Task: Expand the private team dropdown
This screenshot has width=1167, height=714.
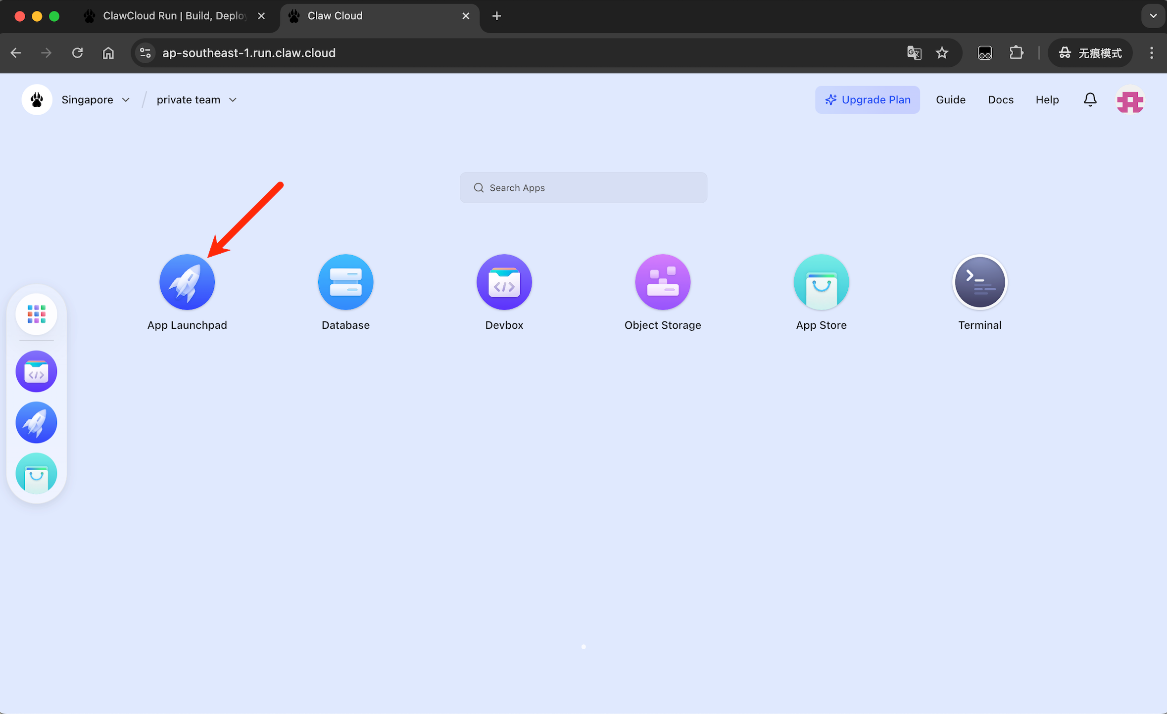Action: (196, 100)
